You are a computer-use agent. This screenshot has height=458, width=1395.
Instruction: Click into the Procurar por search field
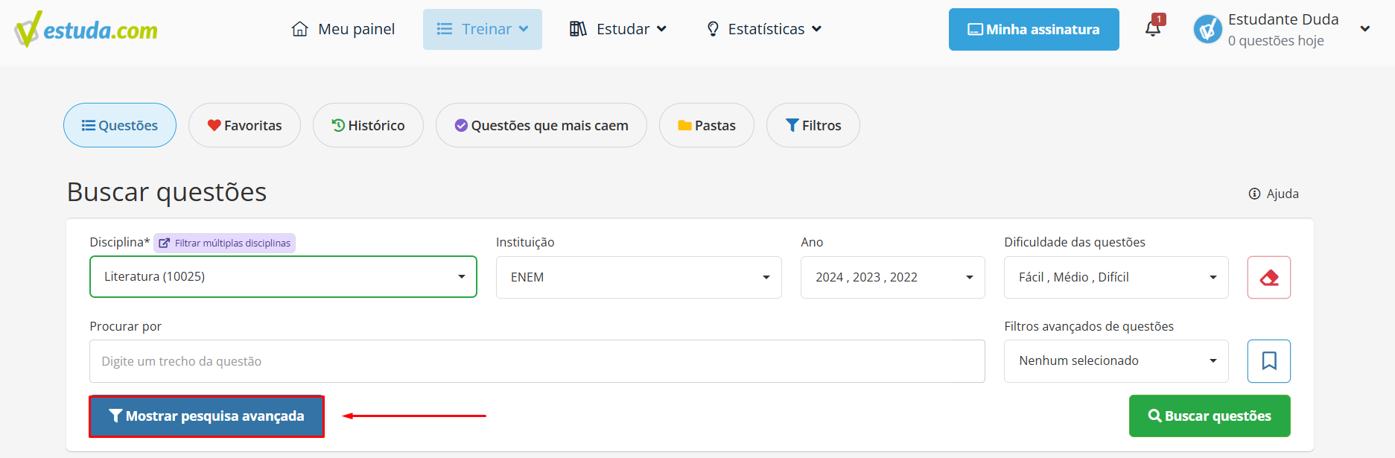[536, 361]
